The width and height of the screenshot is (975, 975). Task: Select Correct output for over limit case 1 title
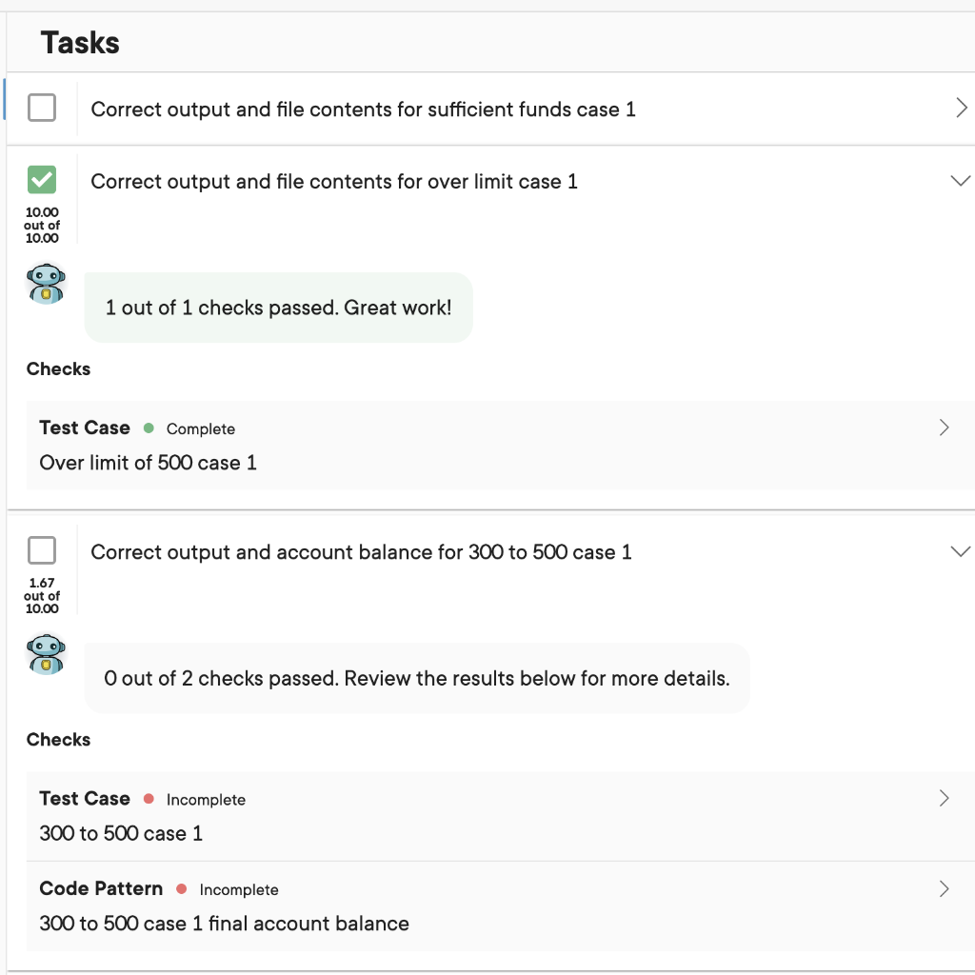(x=334, y=182)
